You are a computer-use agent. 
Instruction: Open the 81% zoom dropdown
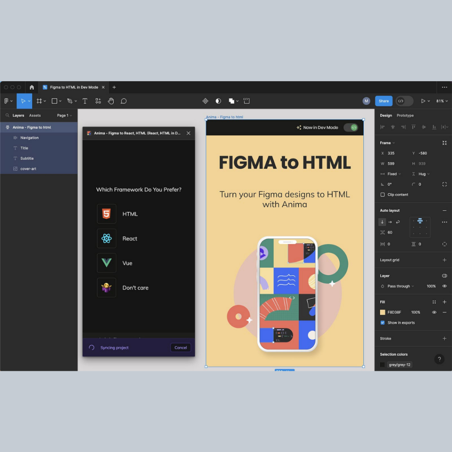click(442, 101)
